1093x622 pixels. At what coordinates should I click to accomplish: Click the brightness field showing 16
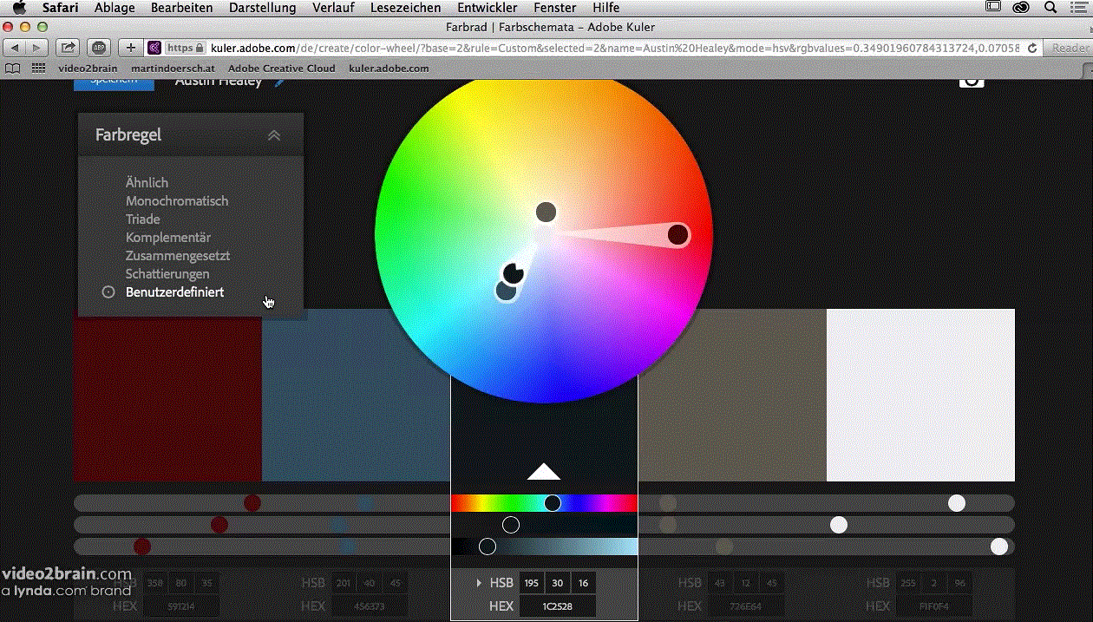click(x=584, y=583)
